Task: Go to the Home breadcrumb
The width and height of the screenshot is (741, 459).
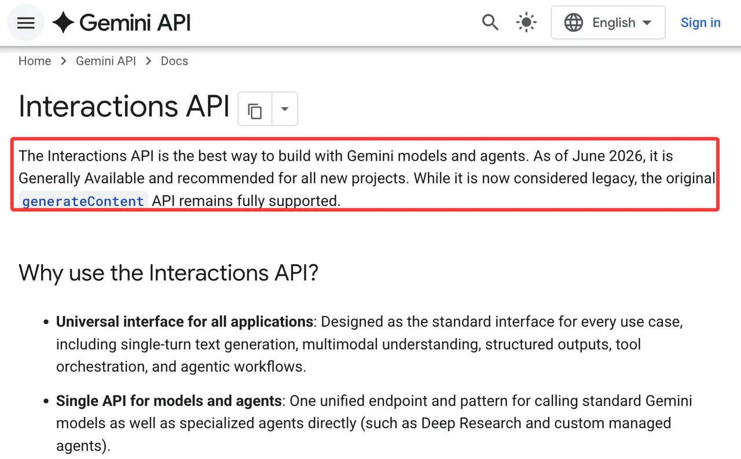Action: pyautogui.click(x=35, y=61)
